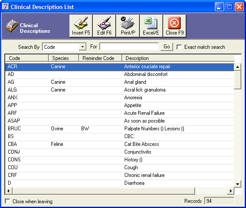The height and width of the screenshot is (208, 246).
Task: Click the Print/P printer icon
Action: (128, 23)
